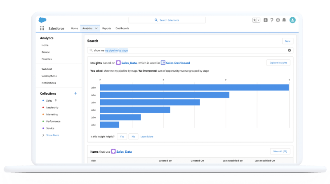The image size is (330, 184).
Task: Click the New button
Action: pos(288,41)
